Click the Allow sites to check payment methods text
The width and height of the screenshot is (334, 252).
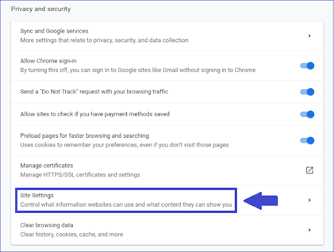tap(95, 114)
